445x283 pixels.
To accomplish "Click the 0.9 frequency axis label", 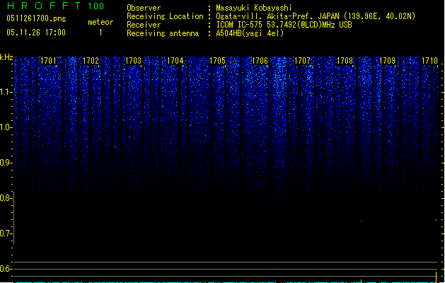I will click(6, 163).
